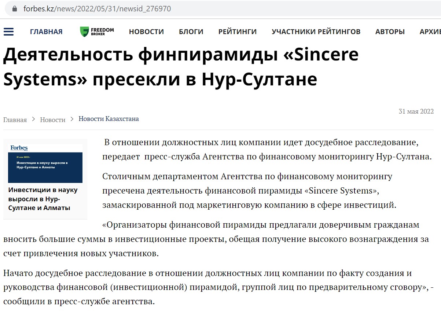
Task: Click the Sincere Systems article headline
Action: (181, 67)
